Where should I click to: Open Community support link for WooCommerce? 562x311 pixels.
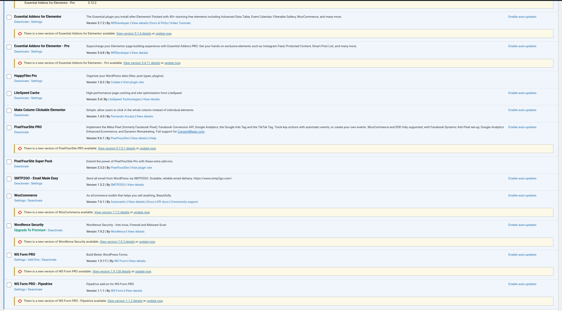click(x=184, y=202)
